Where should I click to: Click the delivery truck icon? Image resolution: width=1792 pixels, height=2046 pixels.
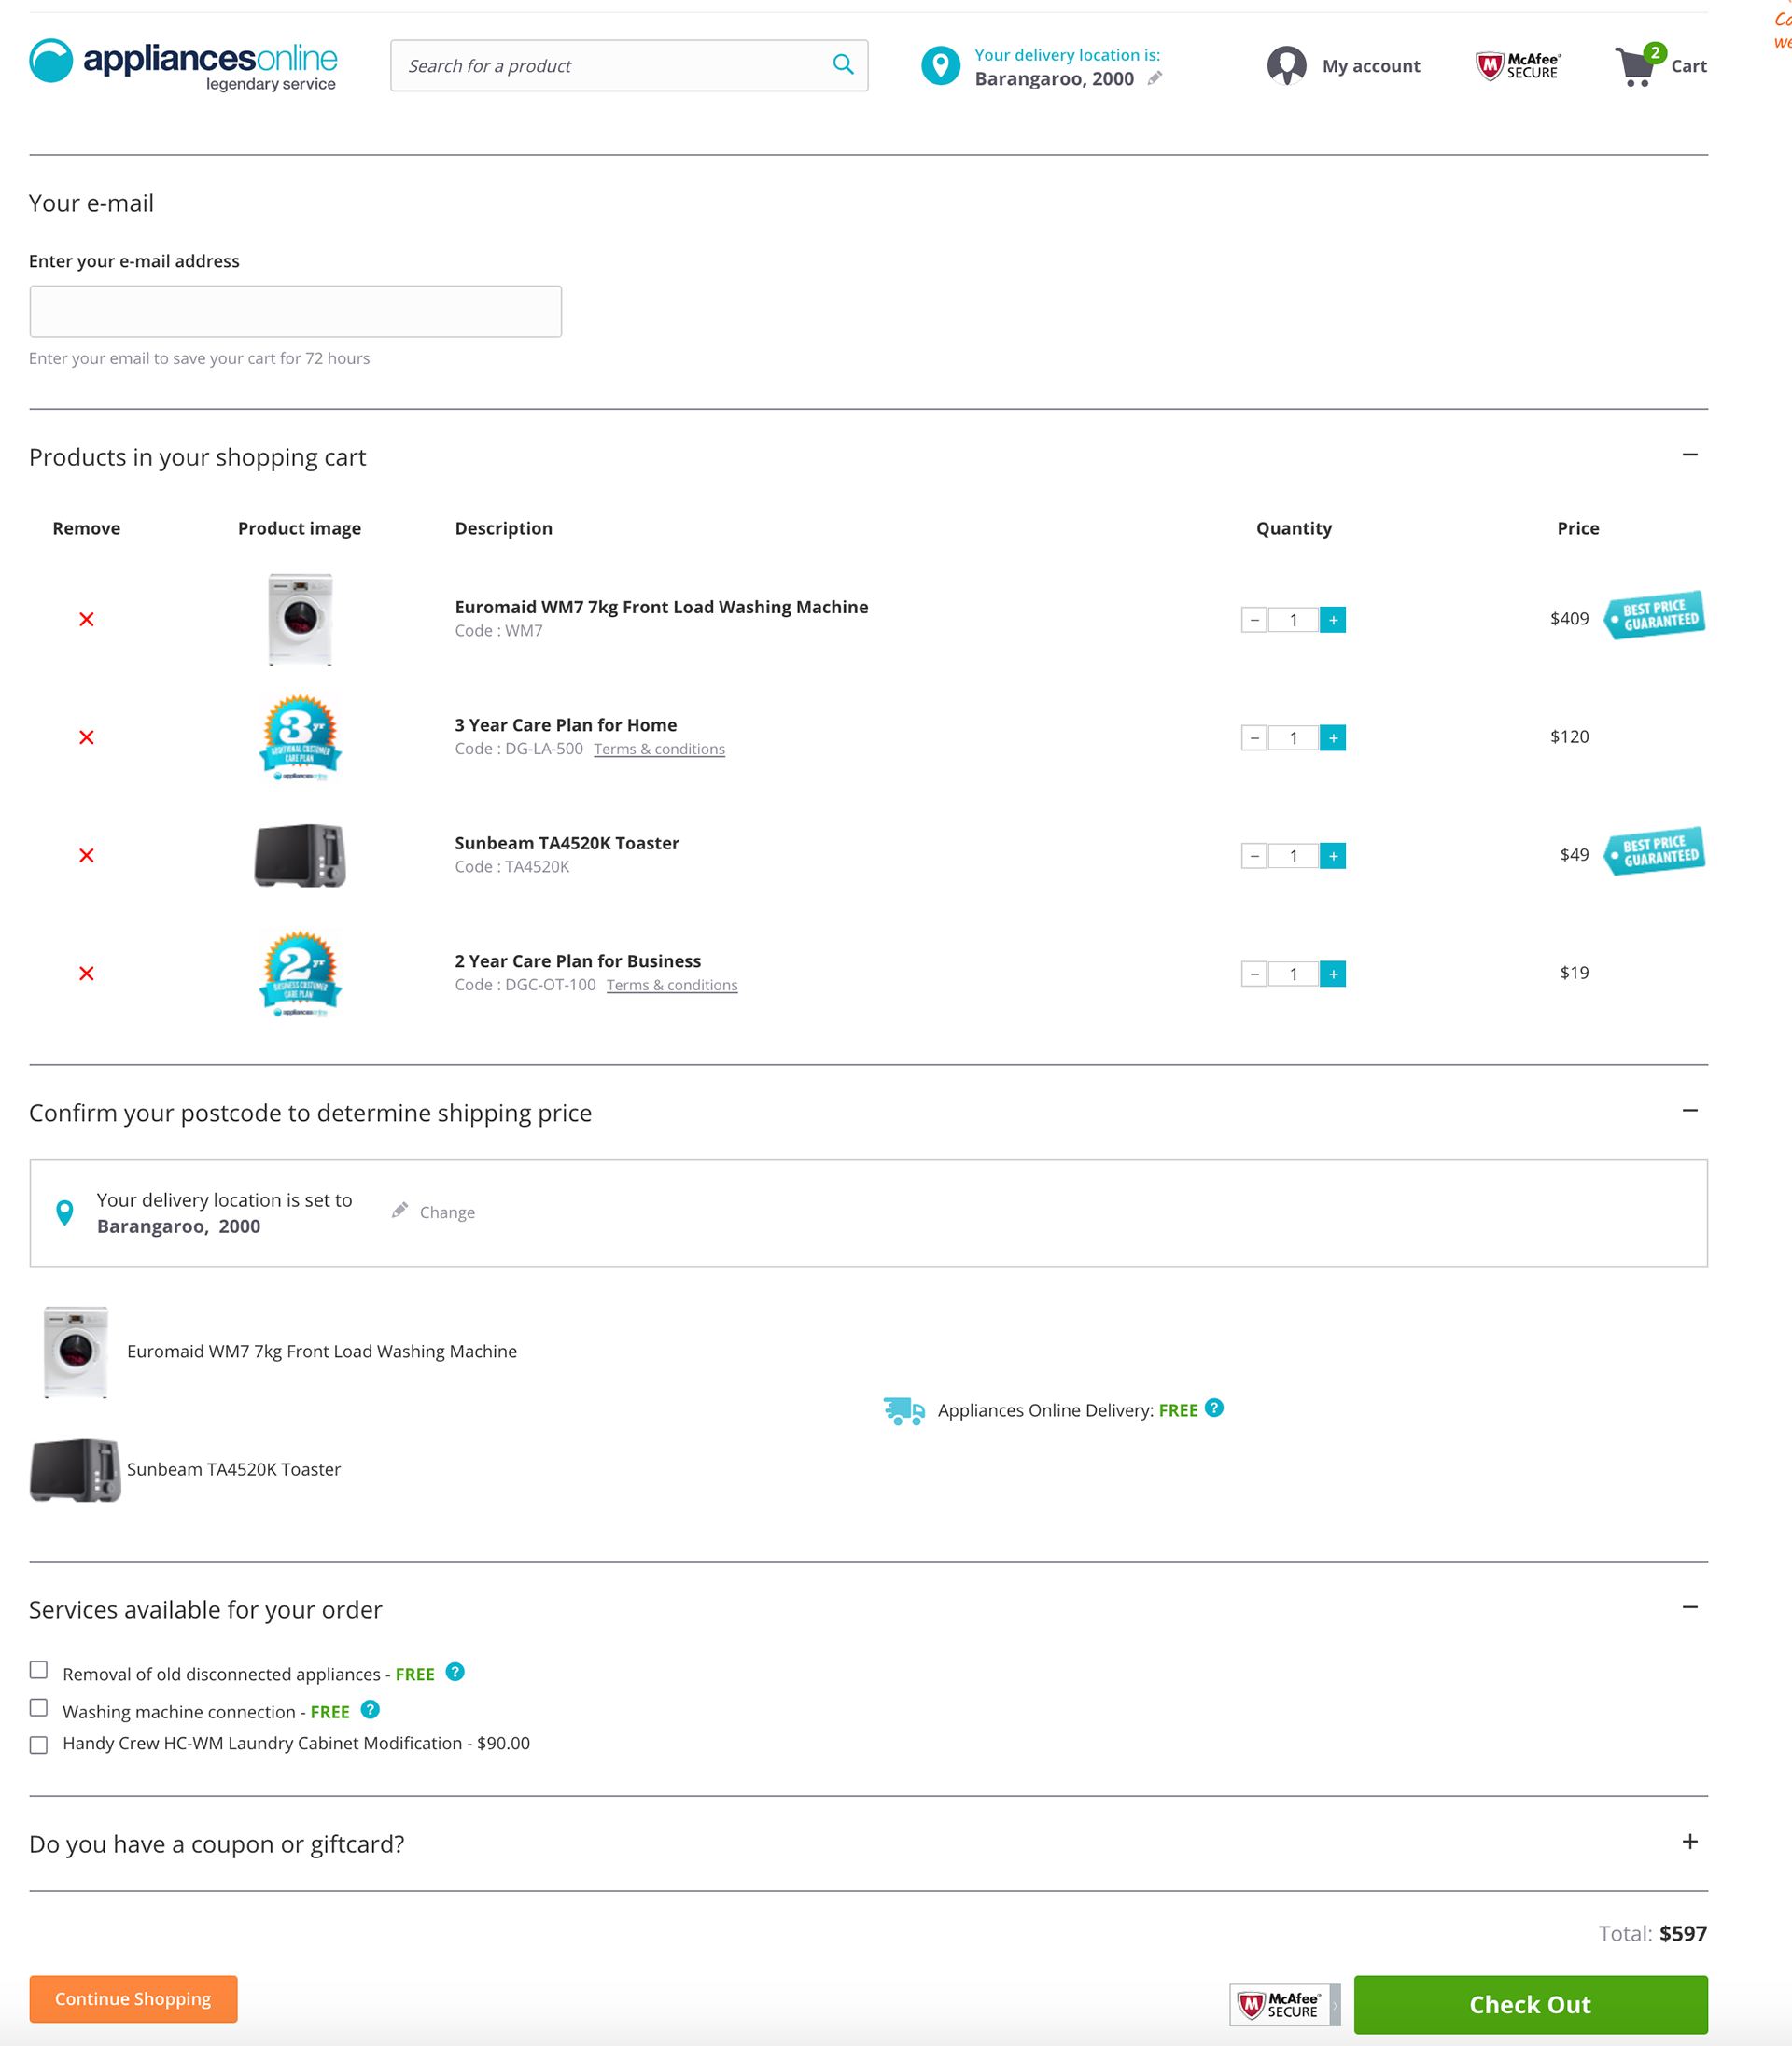tap(904, 1411)
